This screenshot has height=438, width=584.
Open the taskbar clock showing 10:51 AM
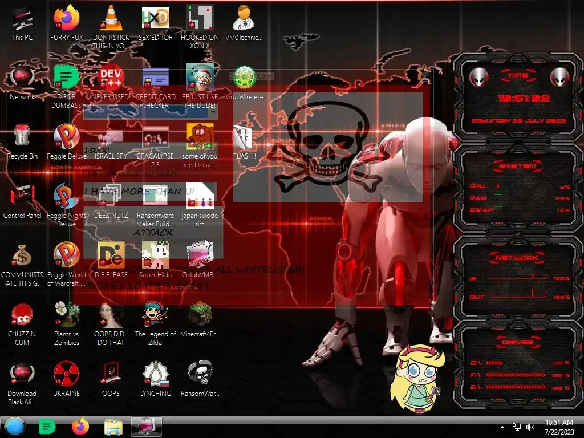(559, 427)
